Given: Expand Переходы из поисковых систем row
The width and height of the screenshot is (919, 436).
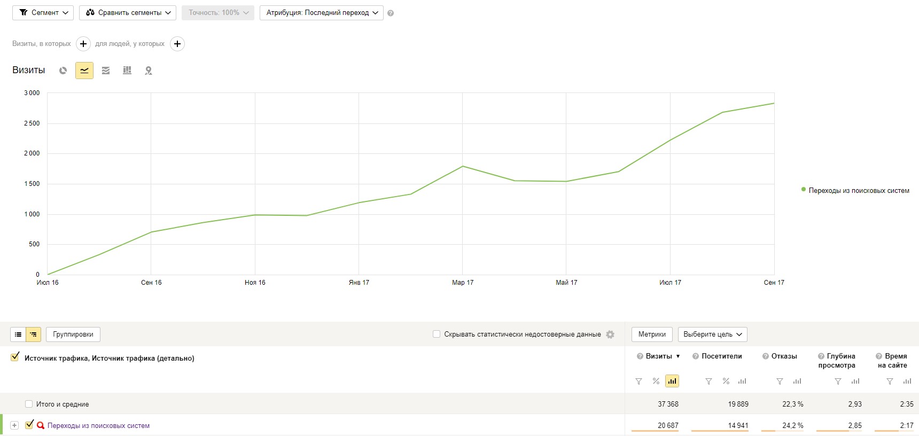Looking at the screenshot, I should (x=14, y=426).
